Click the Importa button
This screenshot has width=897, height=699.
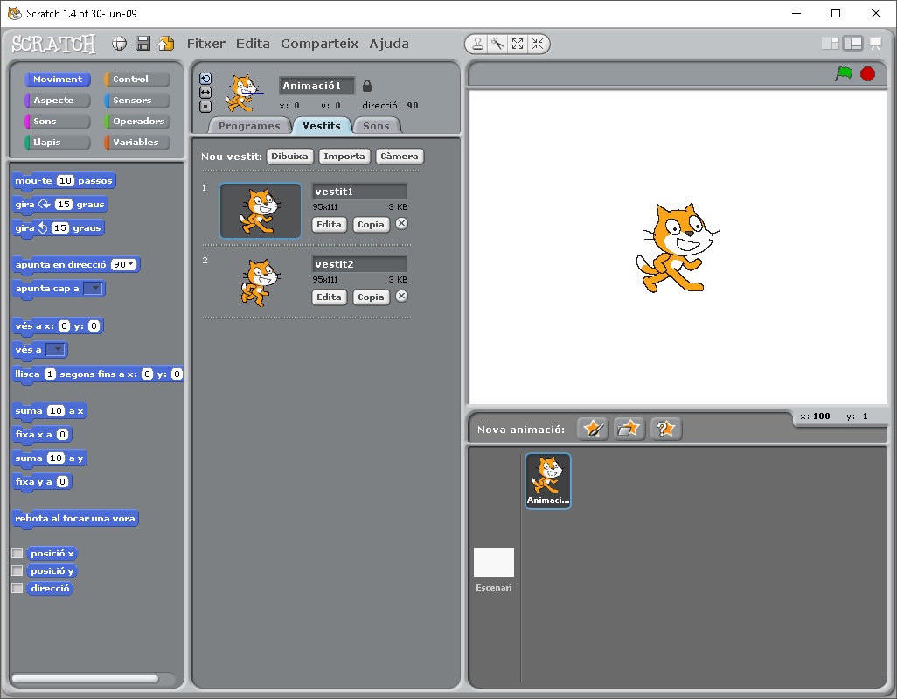tap(344, 157)
